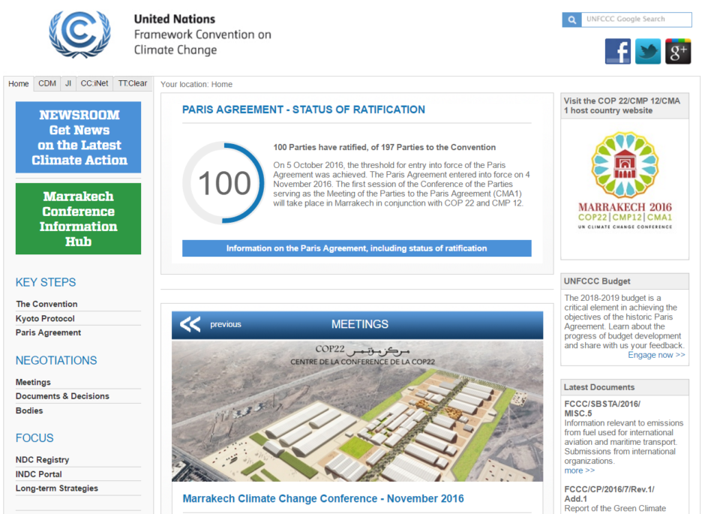This screenshot has height=514, width=705.
Task: Open the UNFCCC Facebook page icon
Action: click(618, 51)
